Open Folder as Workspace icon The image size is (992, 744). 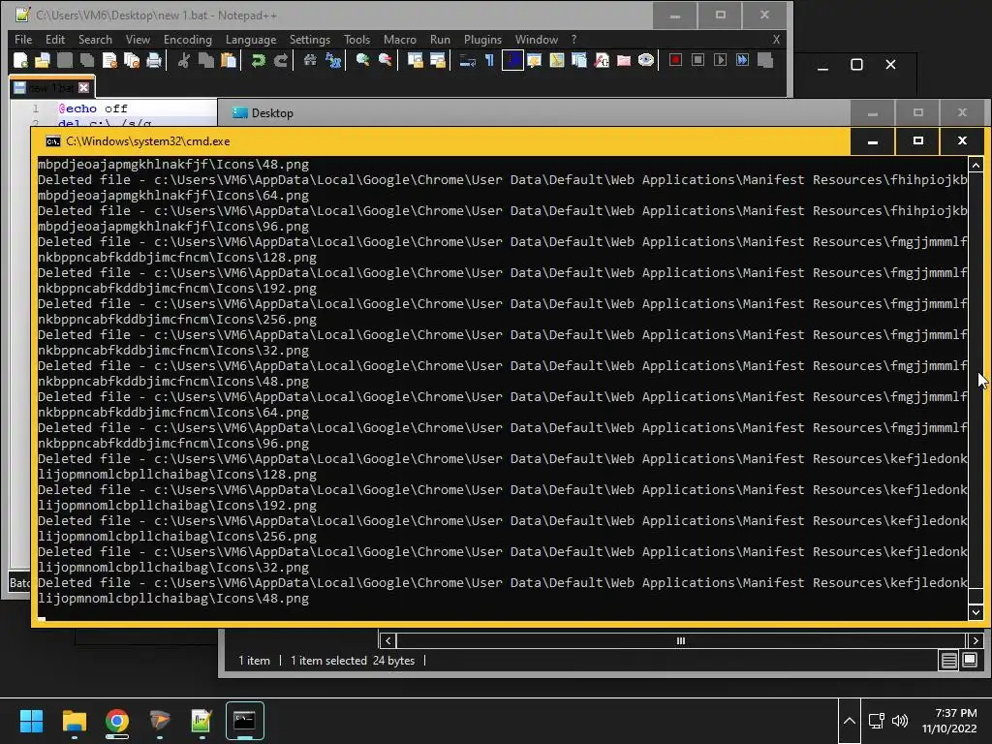tap(624, 61)
